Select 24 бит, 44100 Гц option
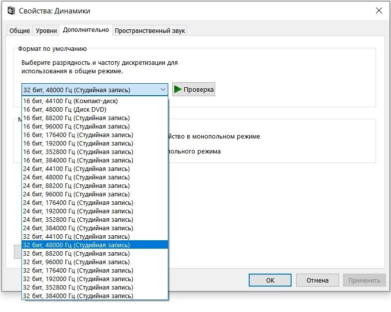391x312 pixels. pos(95,168)
